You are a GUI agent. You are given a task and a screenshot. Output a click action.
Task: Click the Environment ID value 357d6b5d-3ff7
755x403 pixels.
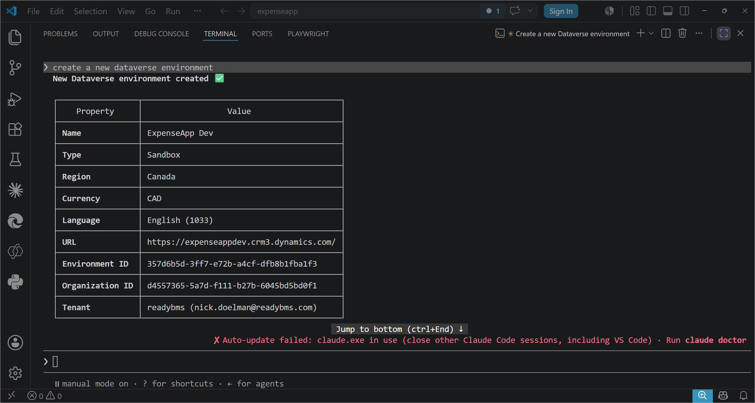pyautogui.click(x=232, y=264)
